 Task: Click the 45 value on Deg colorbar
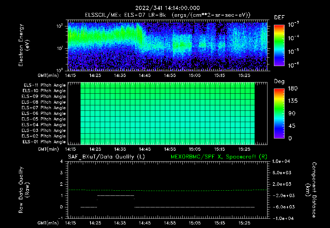(x=292, y=126)
